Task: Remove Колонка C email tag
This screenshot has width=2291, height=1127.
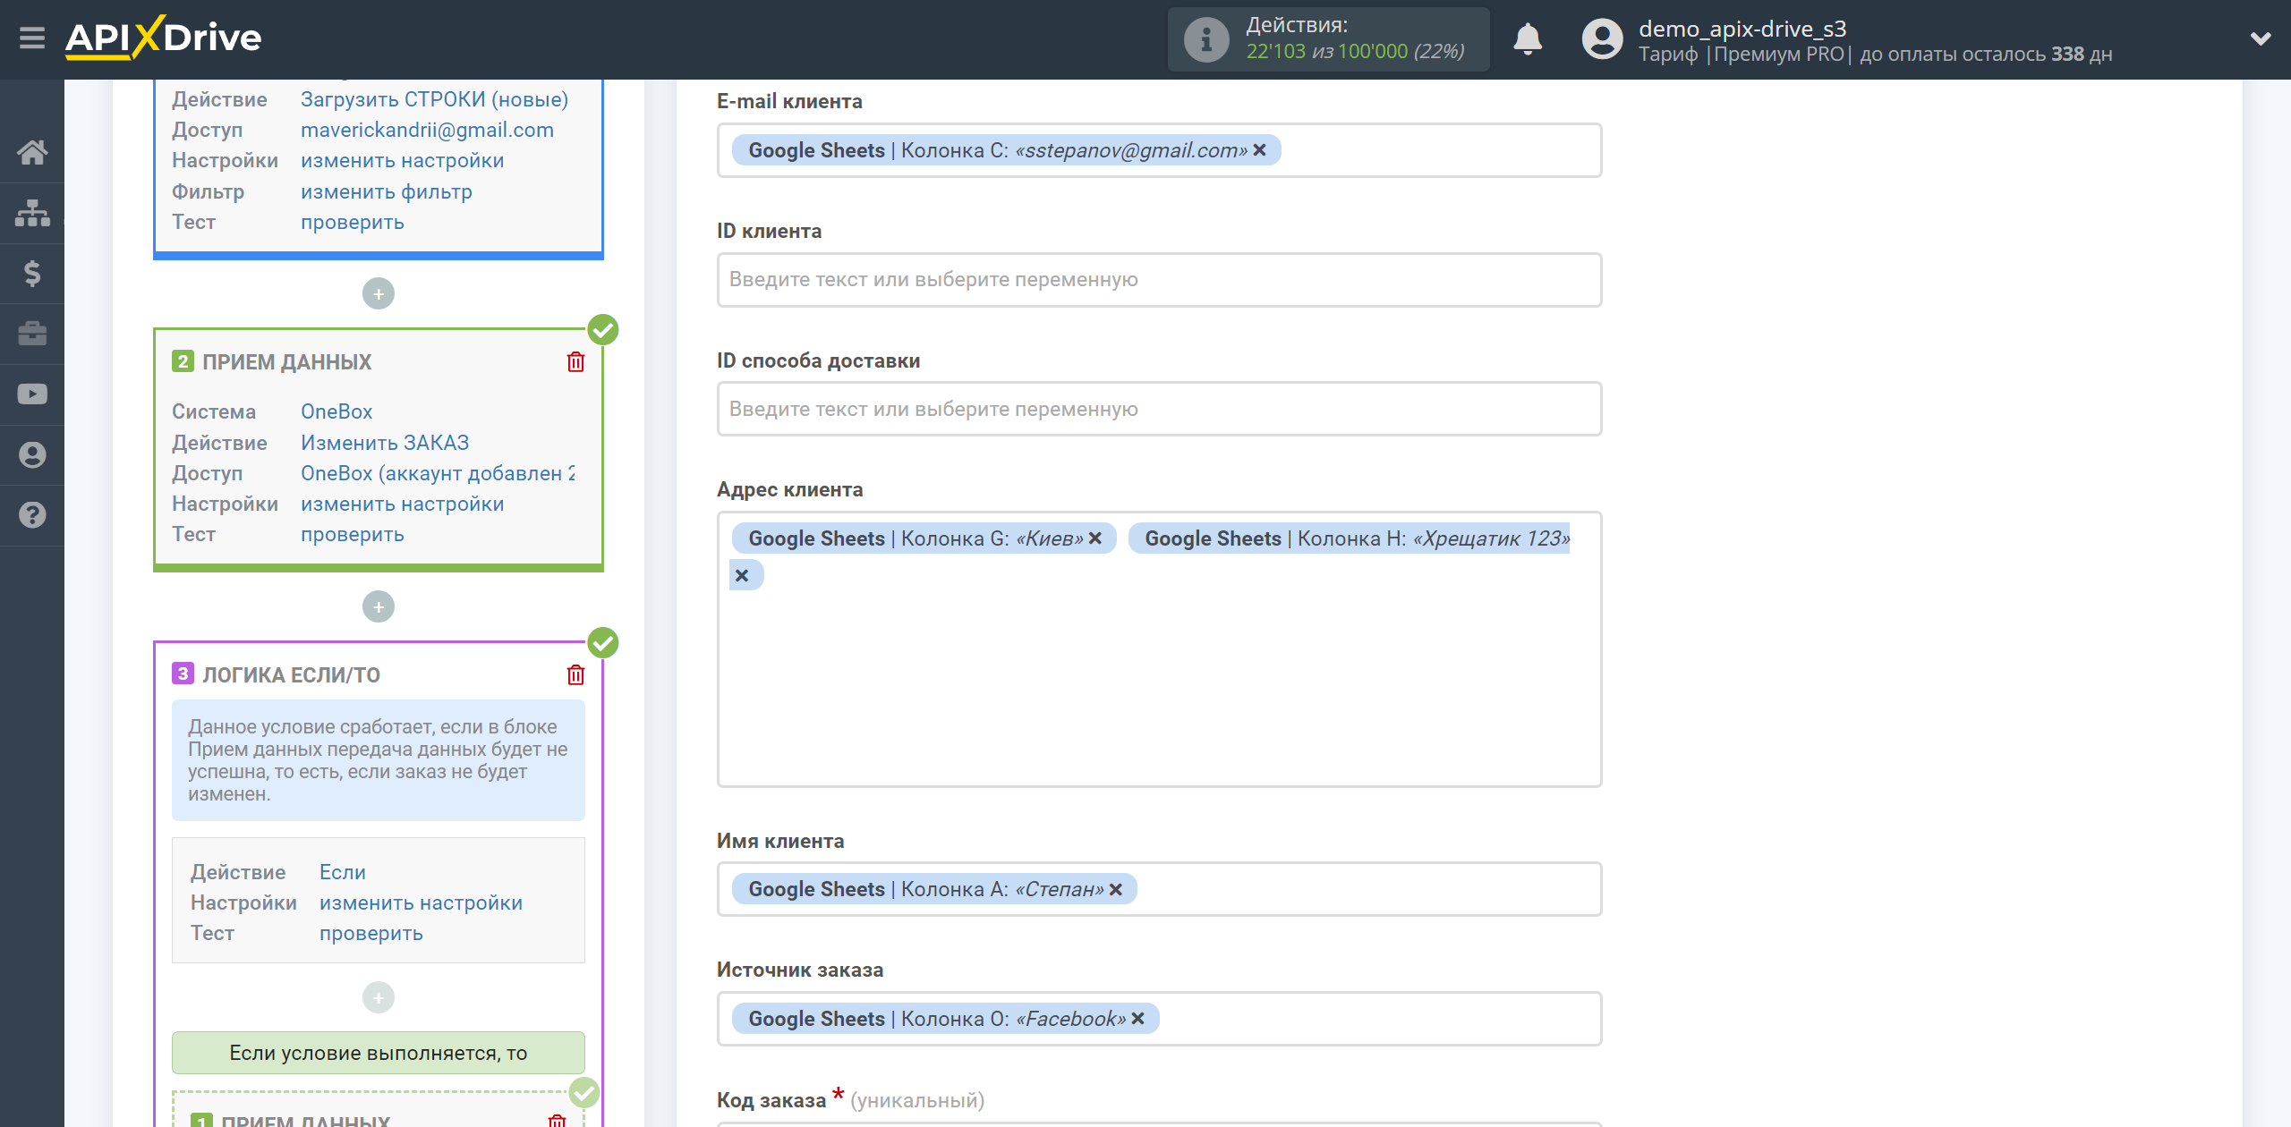Action: 1259,150
